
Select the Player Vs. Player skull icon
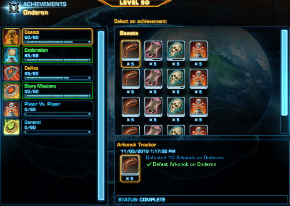pos(11,109)
